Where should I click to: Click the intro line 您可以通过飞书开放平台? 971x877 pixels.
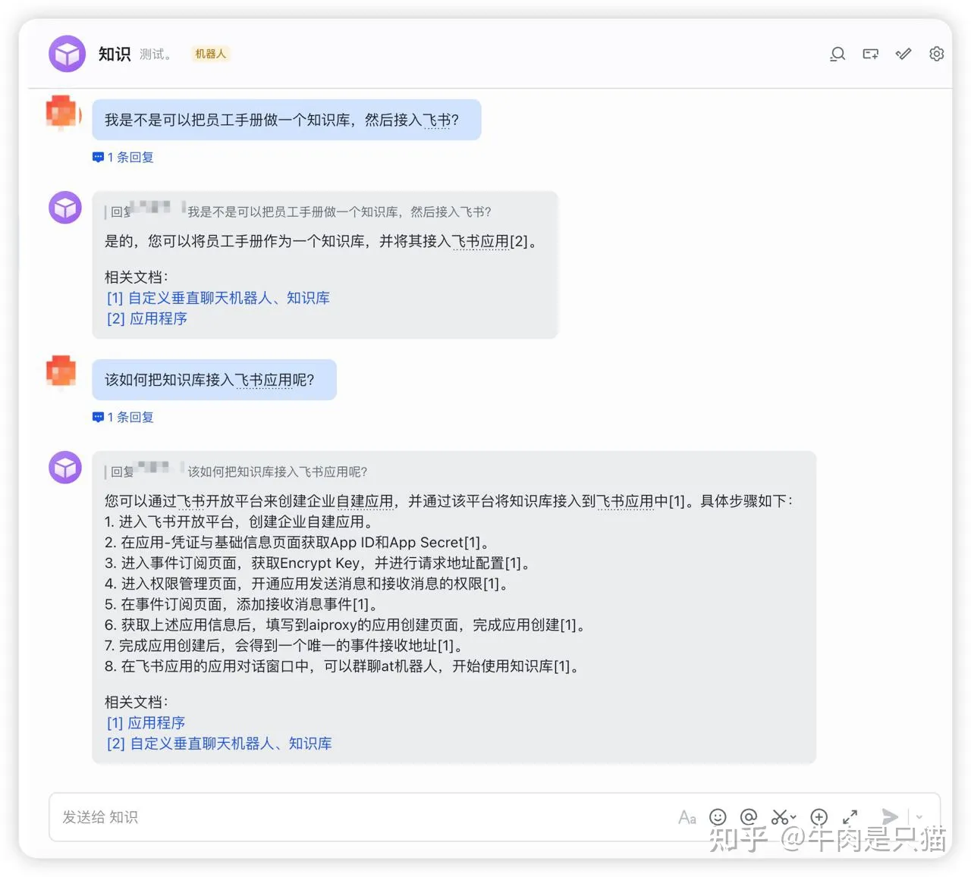tap(450, 501)
